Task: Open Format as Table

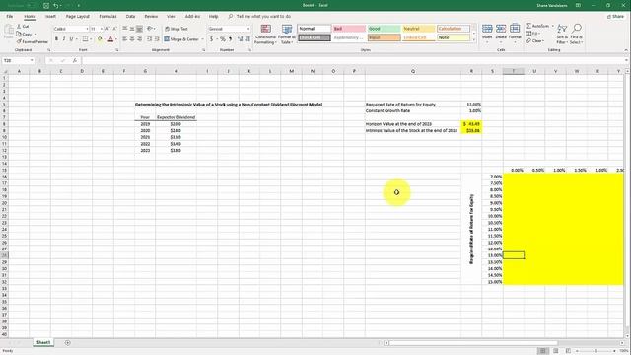Action: pos(287,35)
